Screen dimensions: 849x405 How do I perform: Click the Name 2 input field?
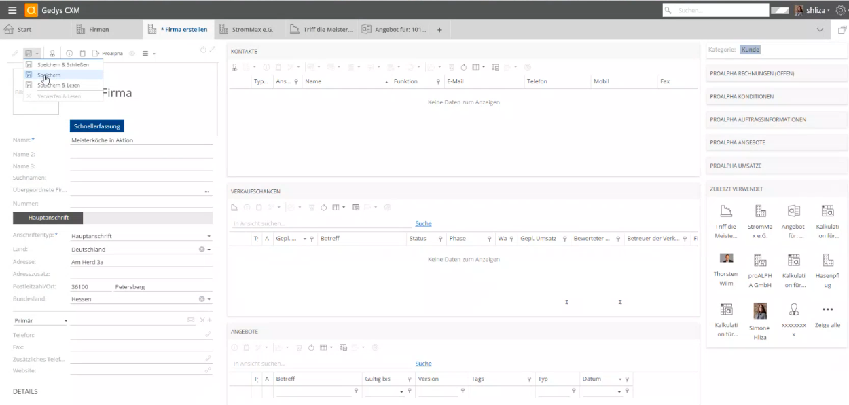click(x=141, y=154)
